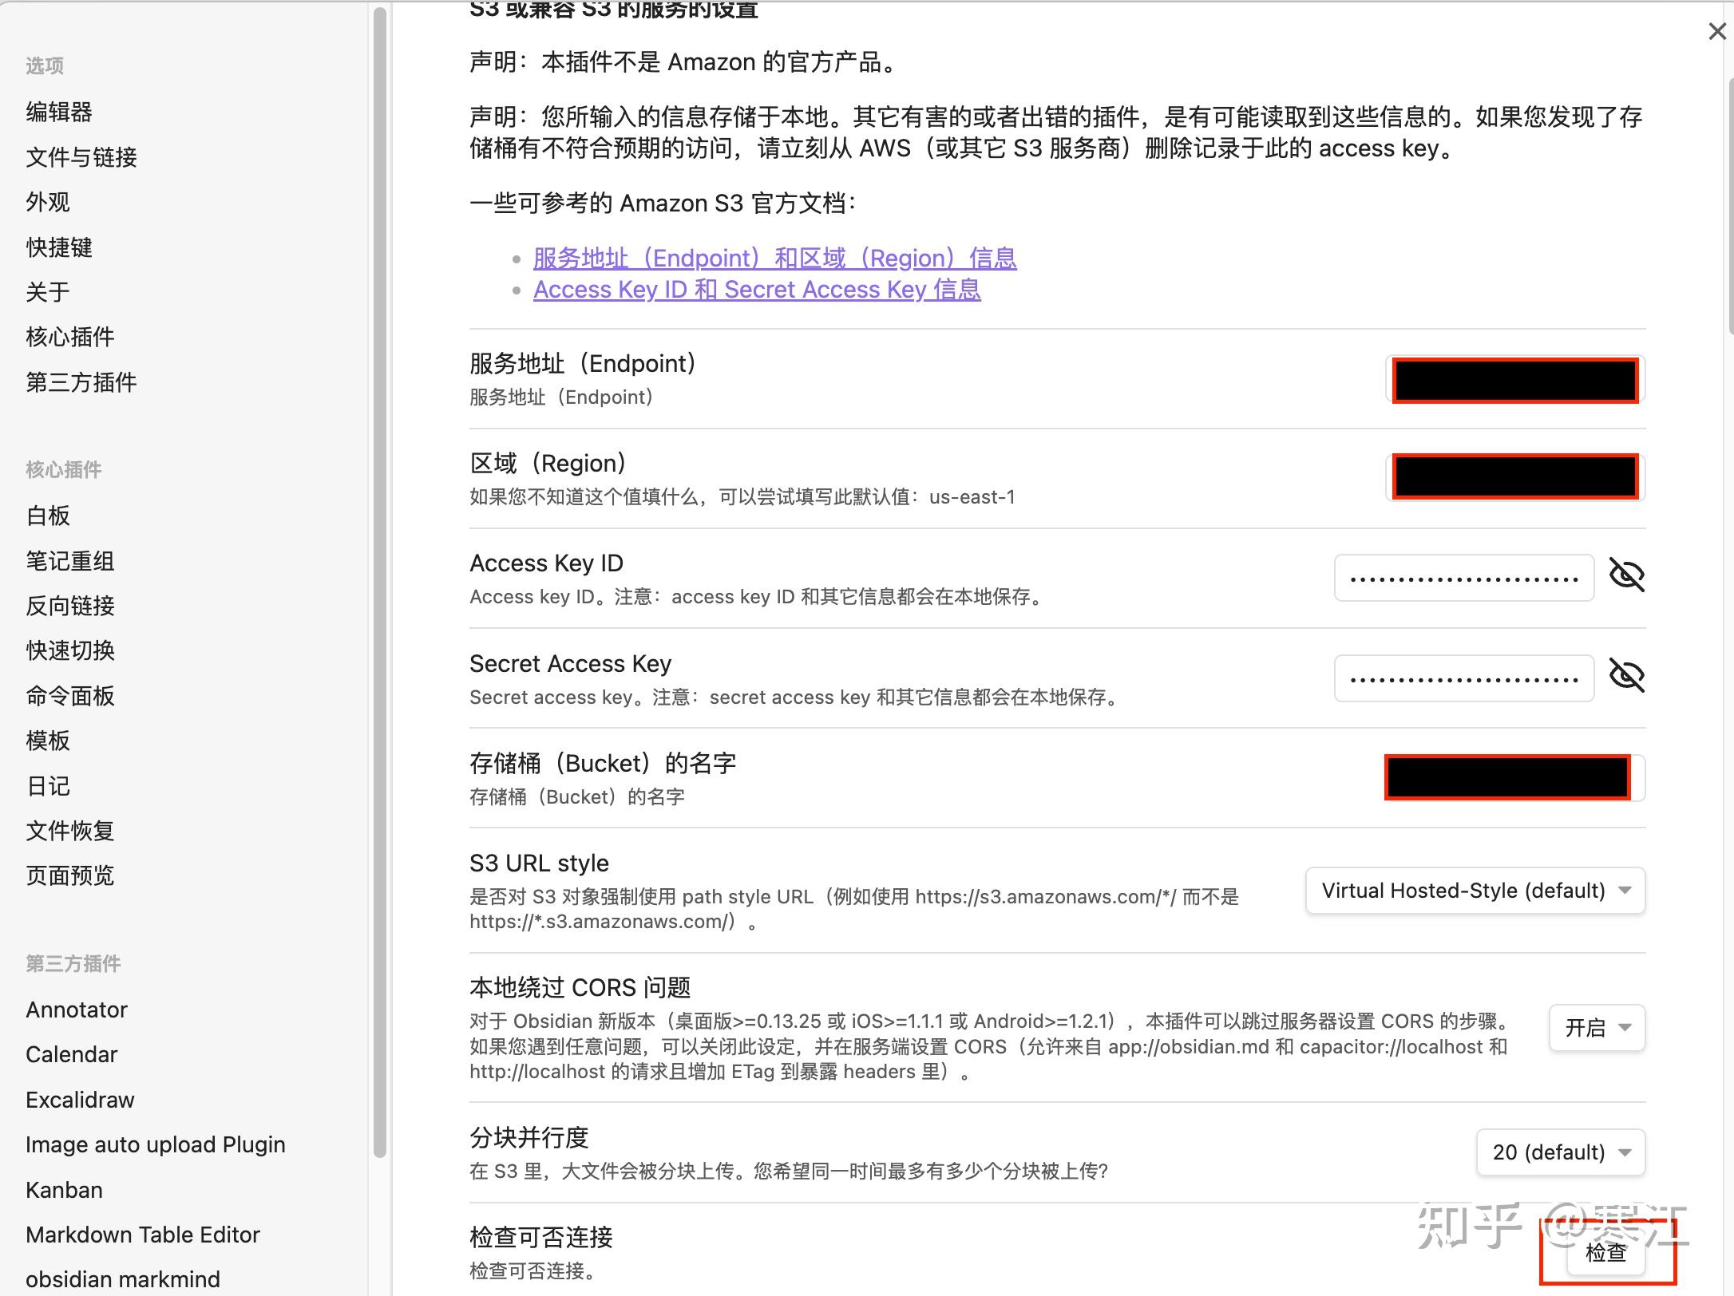Viewport: 1734px width, 1296px height.
Task: Reveal the Secret Access Key value
Action: pyautogui.click(x=1626, y=677)
